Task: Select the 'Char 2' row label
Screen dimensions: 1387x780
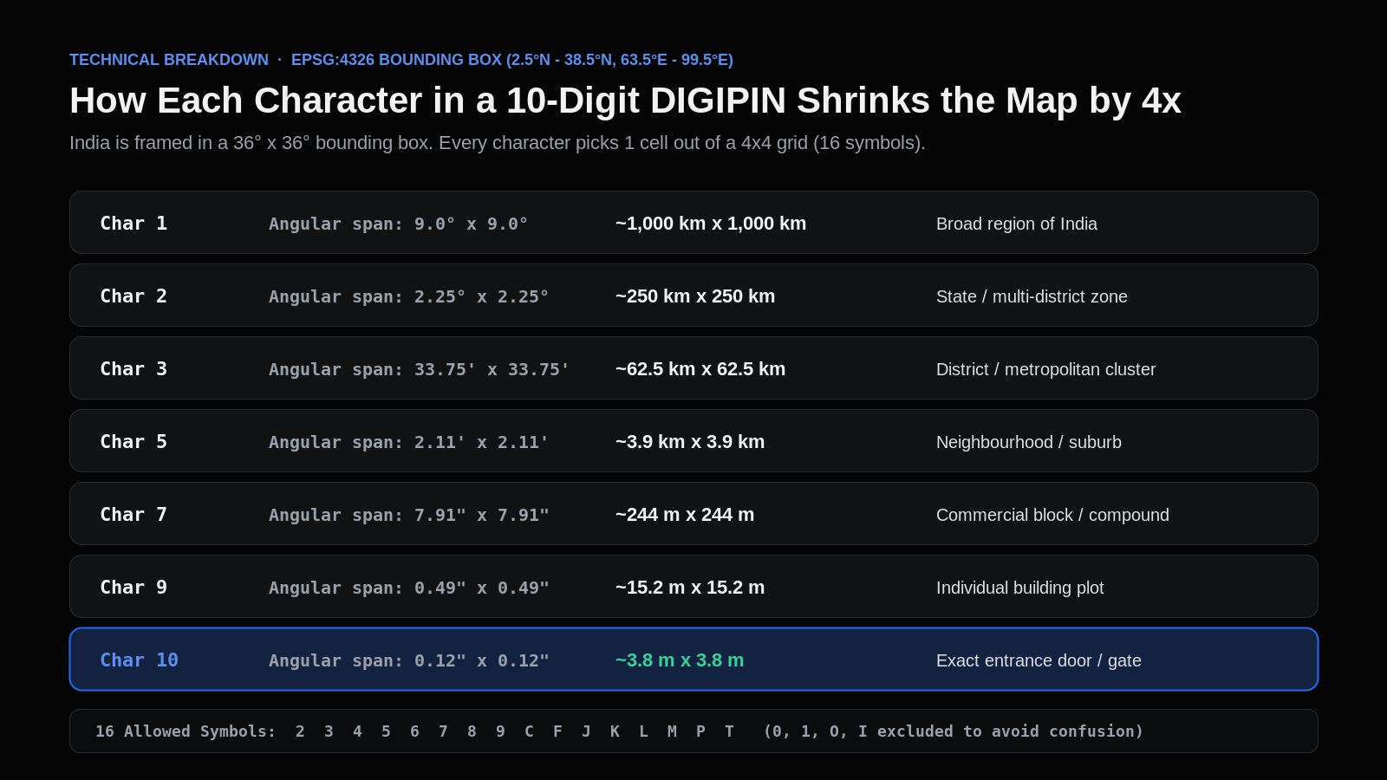Action: (x=133, y=296)
